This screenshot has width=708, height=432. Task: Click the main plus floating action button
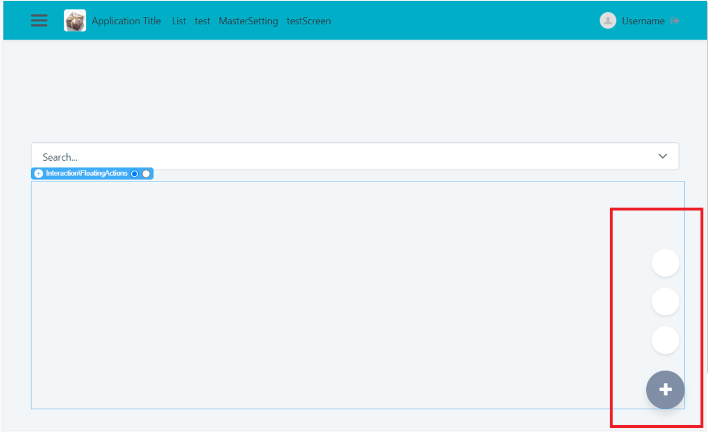pyautogui.click(x=665, y=390)
